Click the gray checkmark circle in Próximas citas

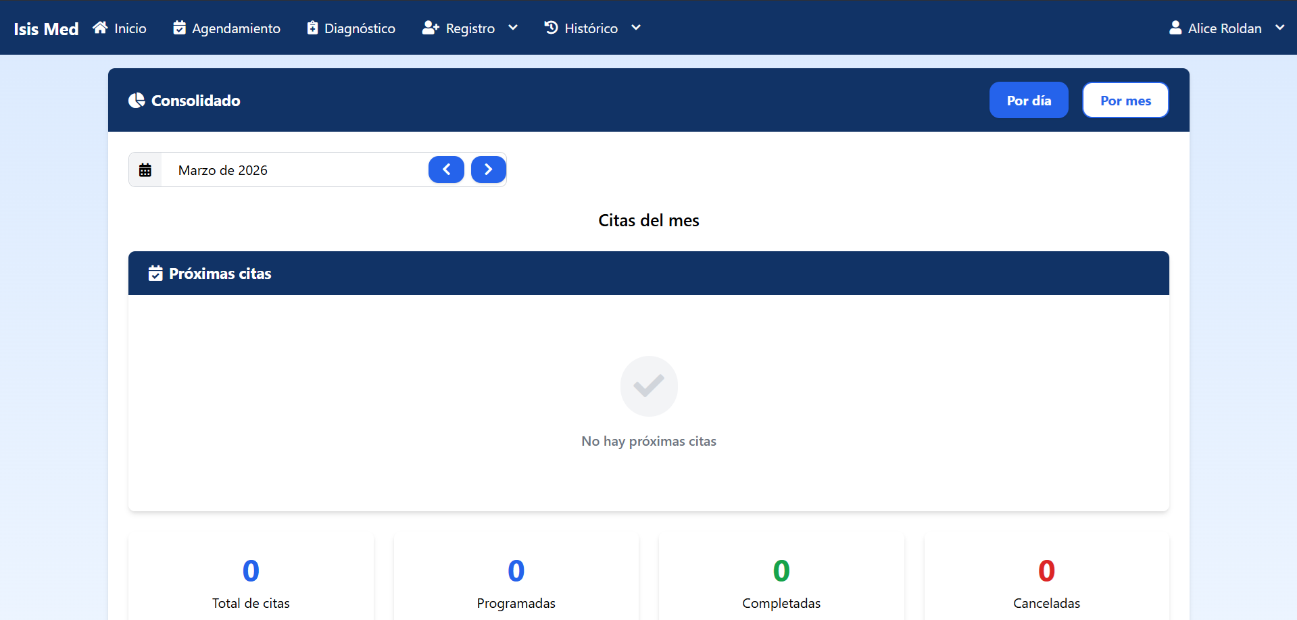tap(648, 386)
